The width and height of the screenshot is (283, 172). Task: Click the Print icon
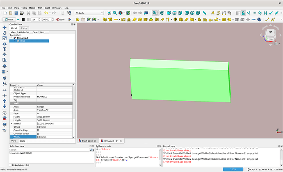[x=22, y=13]
